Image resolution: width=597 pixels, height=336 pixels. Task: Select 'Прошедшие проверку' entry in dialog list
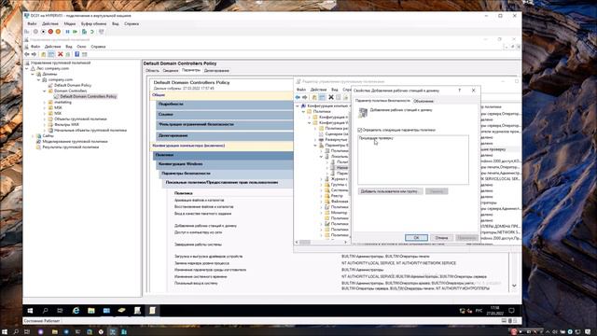click(x=376, y=139)
